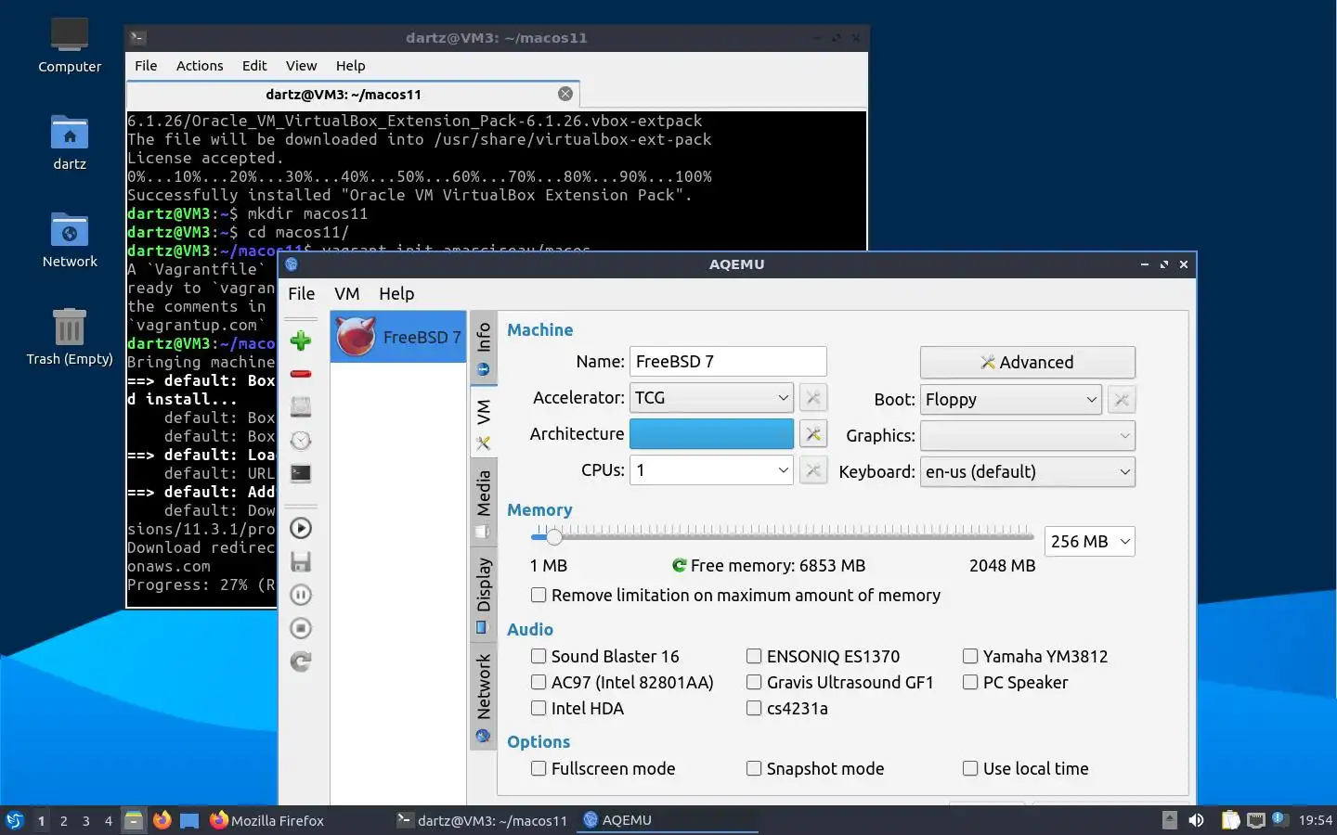Open the 256 MB memory size dropdown
The image size is (1337, 835).
(1090, 541)
